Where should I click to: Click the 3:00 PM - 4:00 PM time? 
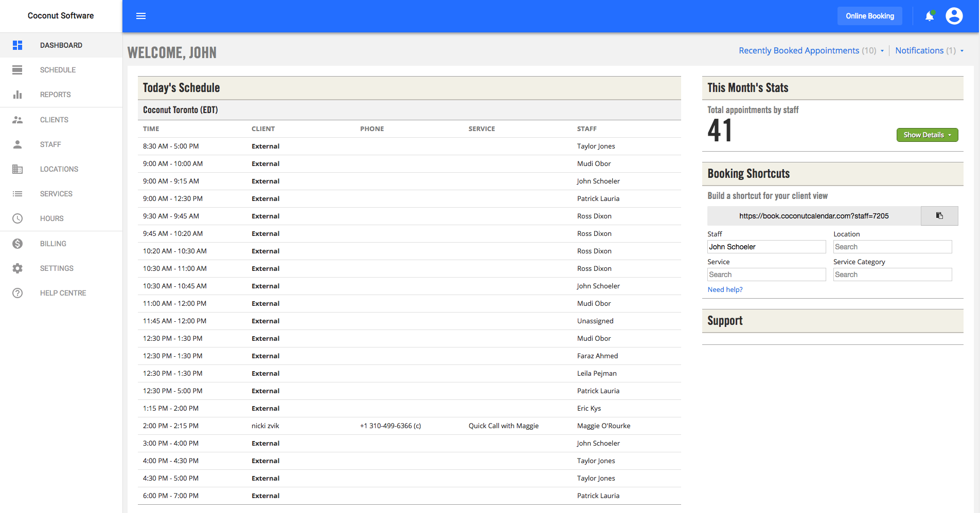coord(171,443)
